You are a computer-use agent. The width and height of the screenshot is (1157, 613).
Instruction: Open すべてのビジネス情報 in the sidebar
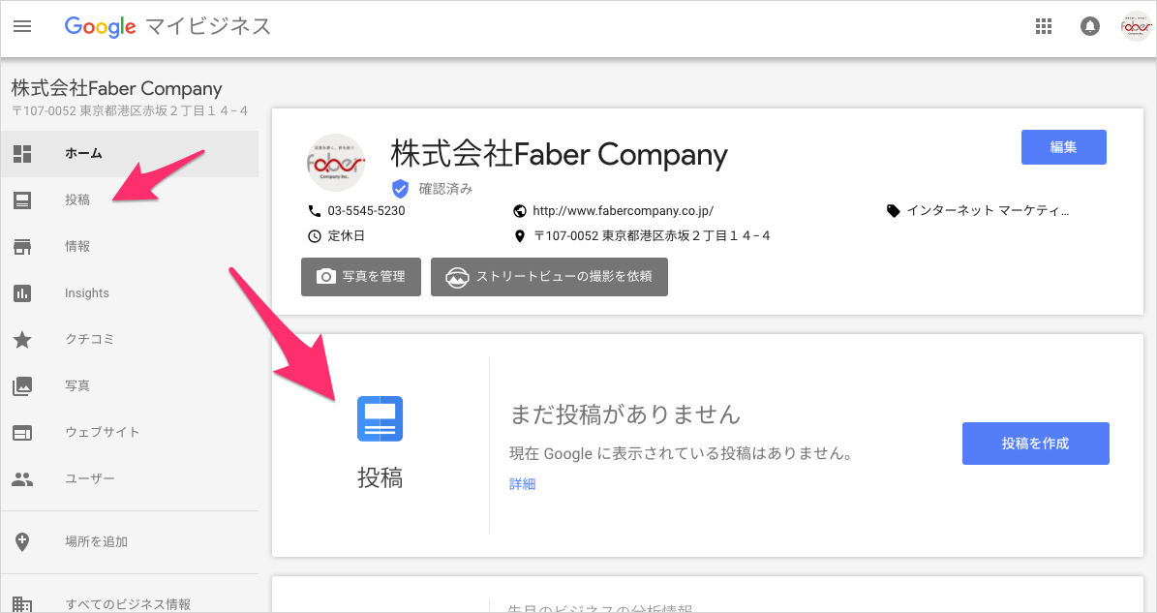click(x=129, y=604)
